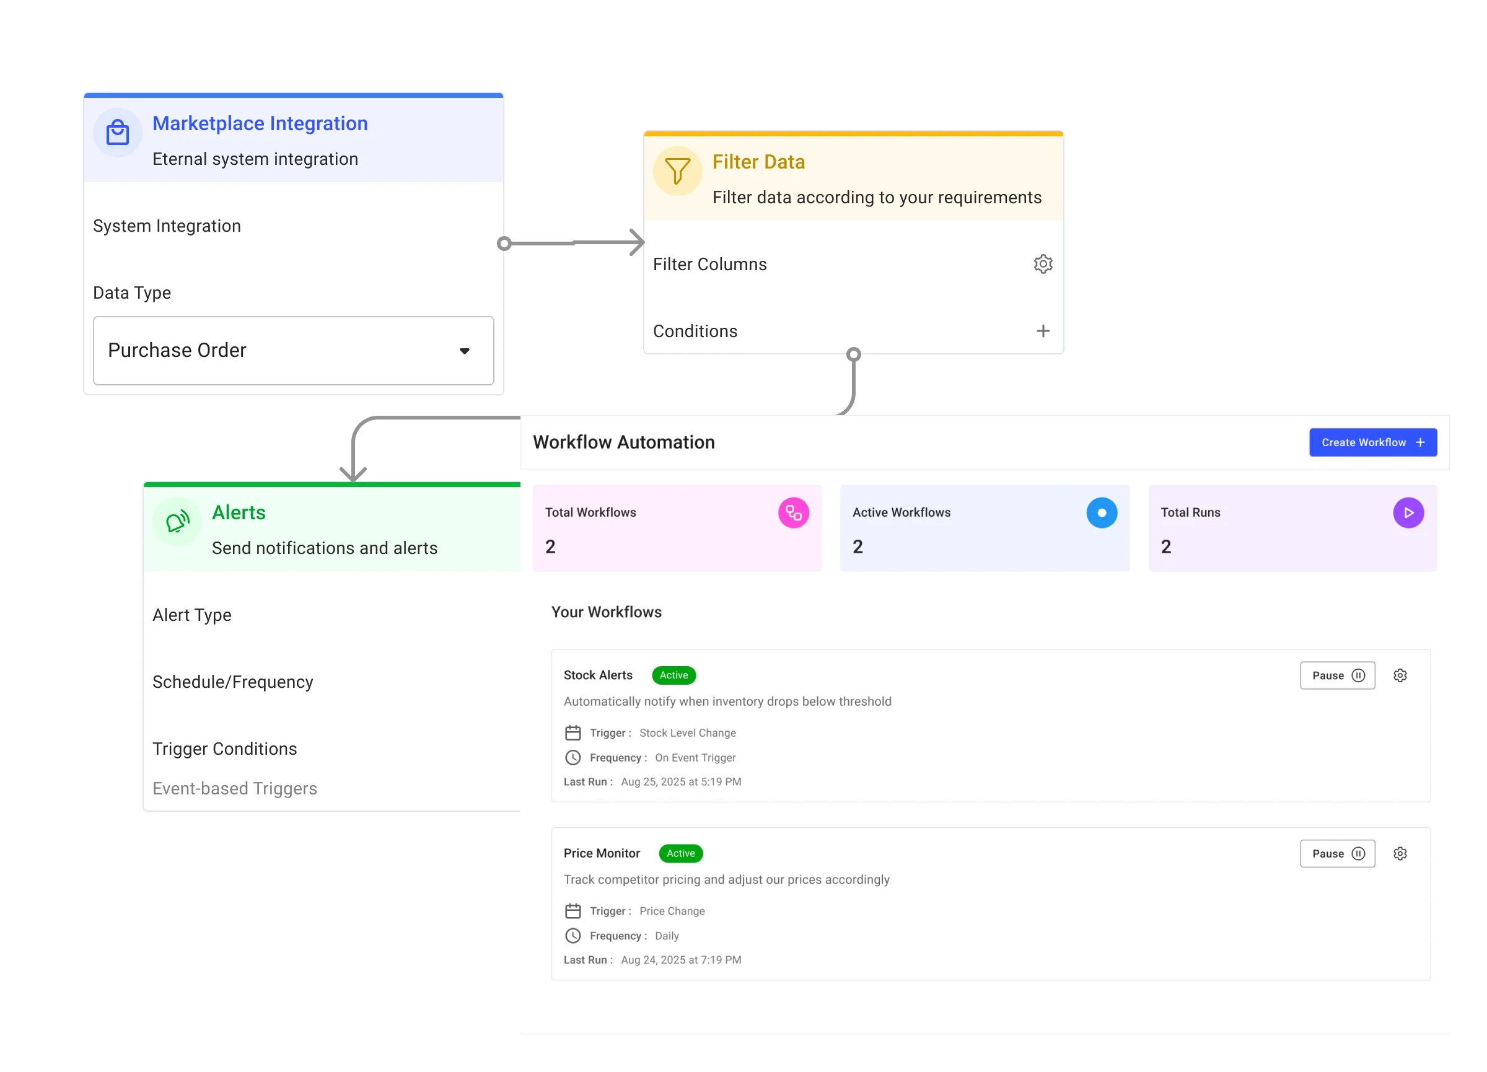Click the Create Workflow button
This screenshot has width=1487, height=1072.
coord(1373,442)
